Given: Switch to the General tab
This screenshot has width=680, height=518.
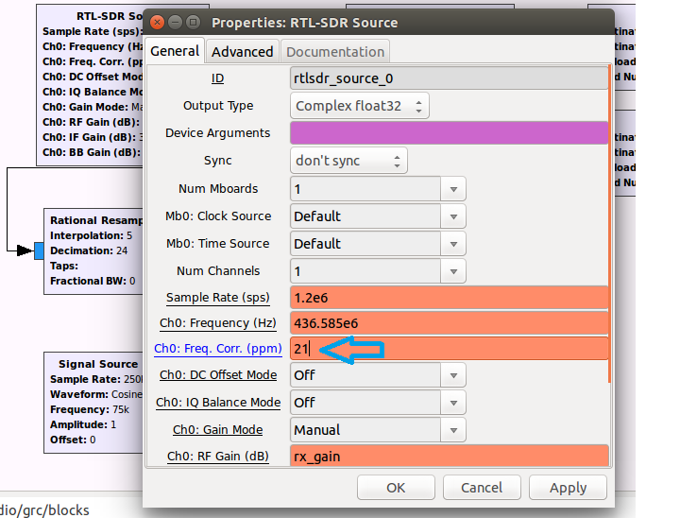Looking at the screenshot, I should tap(175, 51).
